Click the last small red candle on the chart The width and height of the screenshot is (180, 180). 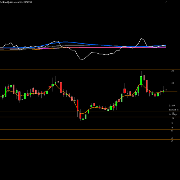166,90
